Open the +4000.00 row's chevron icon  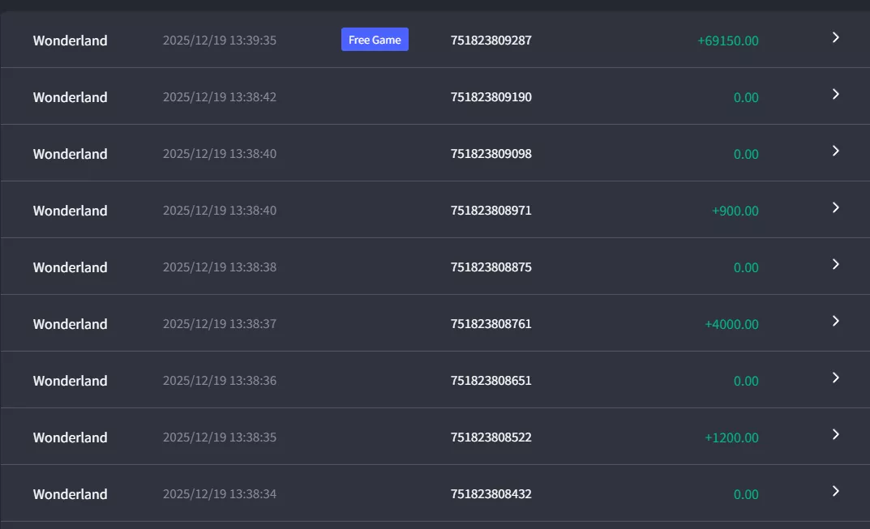(836, 321)
